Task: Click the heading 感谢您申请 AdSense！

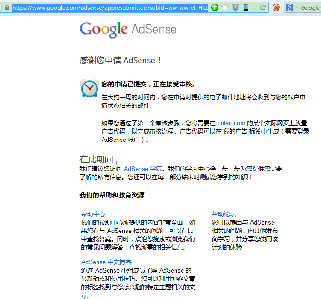Action: [121, 61]
